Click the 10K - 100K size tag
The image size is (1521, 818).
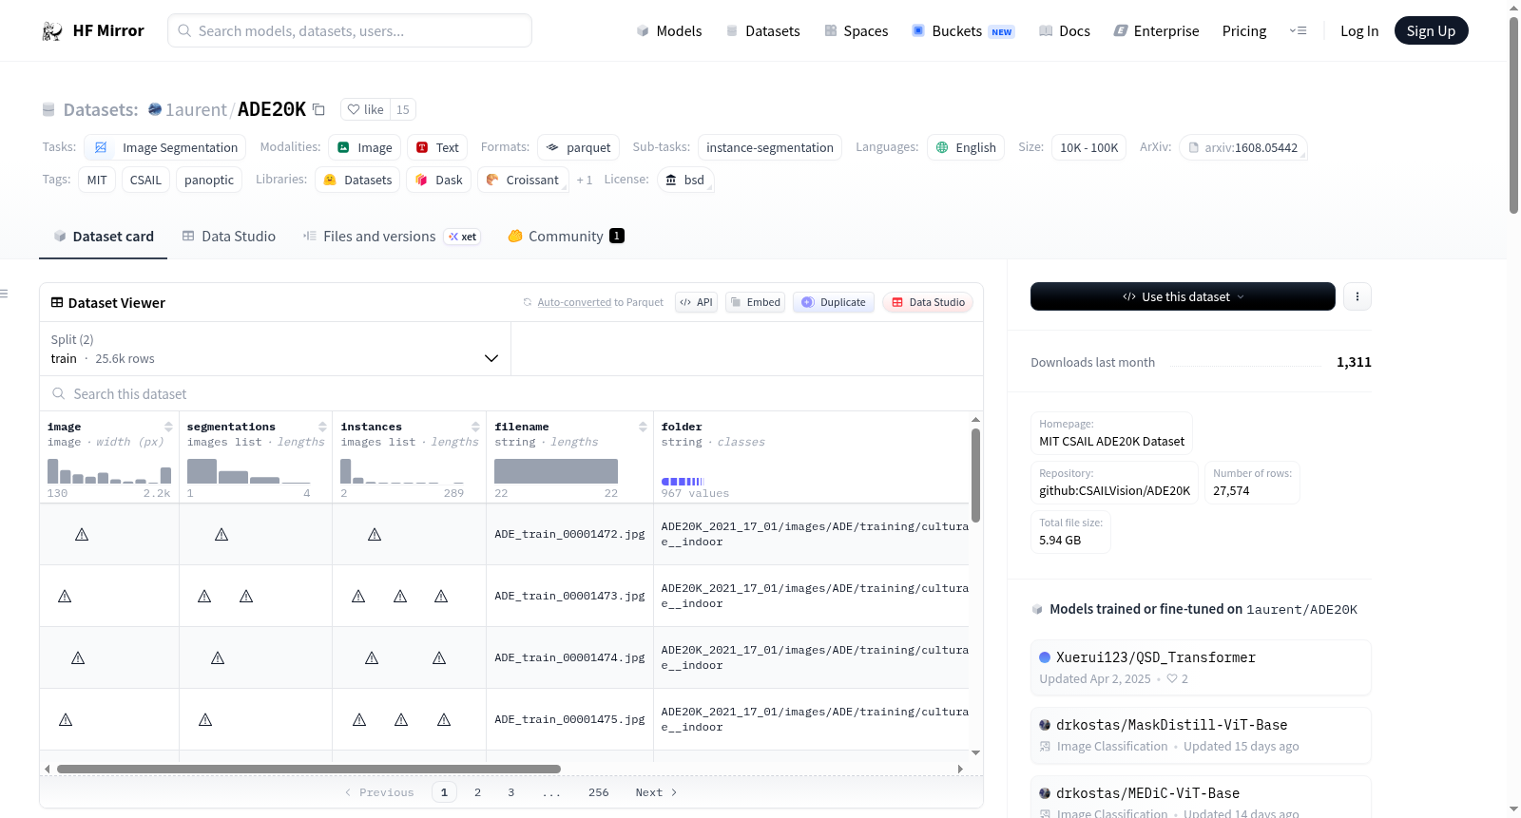pyautogui.click(x=1089, y=147)
